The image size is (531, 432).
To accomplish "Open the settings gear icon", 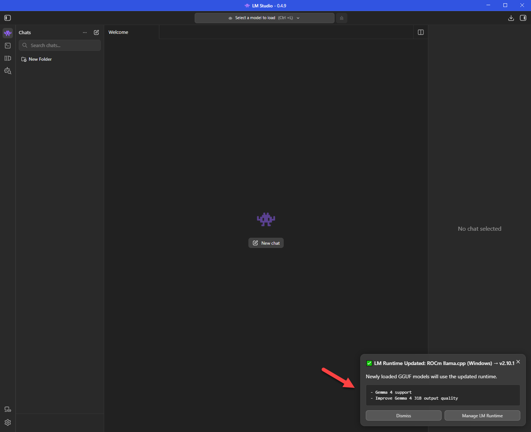I will [x=8, y=422].
